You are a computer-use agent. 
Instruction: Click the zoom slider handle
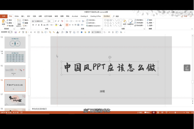click(175, 112)
